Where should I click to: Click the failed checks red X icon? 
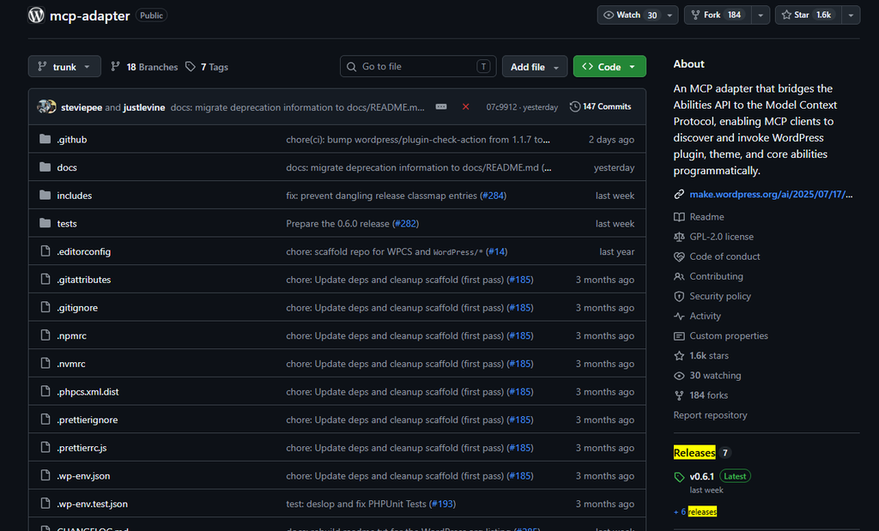pyautogui.click(x=465, y=106)
